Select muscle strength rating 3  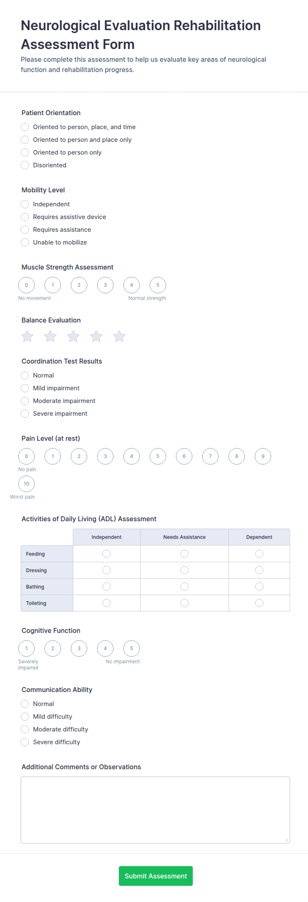[x=105, y=285]
